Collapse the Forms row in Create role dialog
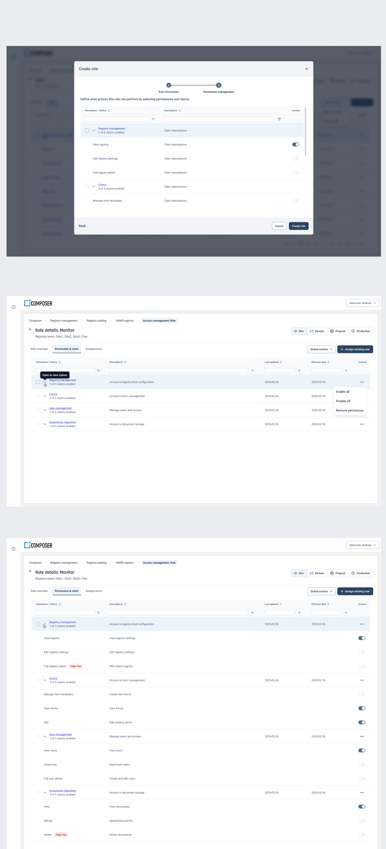The width and height of the screenshot is (386, 849). pyautogui.click(x=94, y=187)
